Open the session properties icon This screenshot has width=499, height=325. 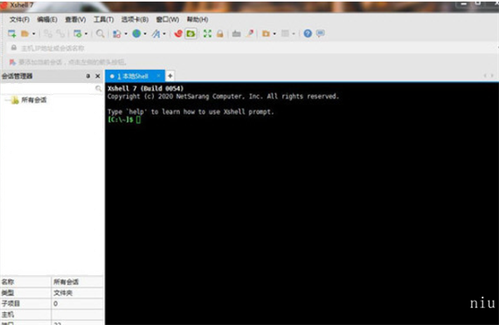(77, 33)
